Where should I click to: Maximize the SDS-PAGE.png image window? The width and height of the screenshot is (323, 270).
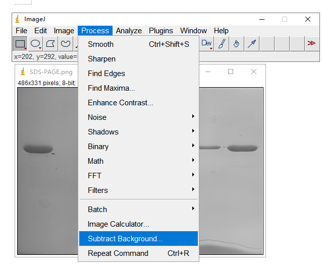231,72
